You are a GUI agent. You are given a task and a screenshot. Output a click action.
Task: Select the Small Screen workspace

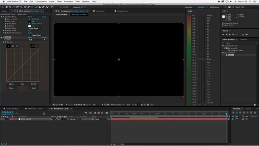click(214, 7)
